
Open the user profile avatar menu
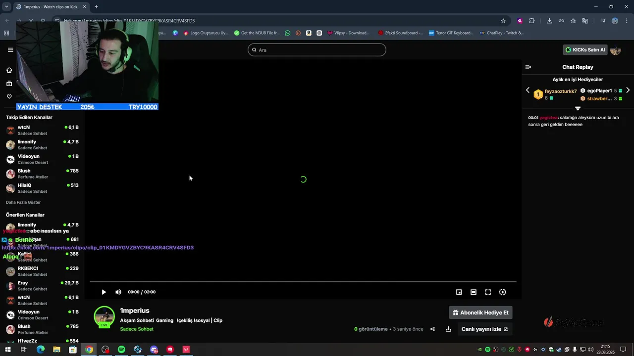point(616,50)
